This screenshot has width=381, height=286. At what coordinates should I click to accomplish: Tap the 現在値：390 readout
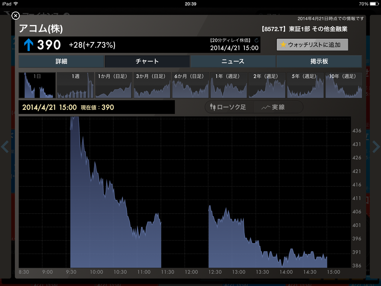(x=97, y=107)
